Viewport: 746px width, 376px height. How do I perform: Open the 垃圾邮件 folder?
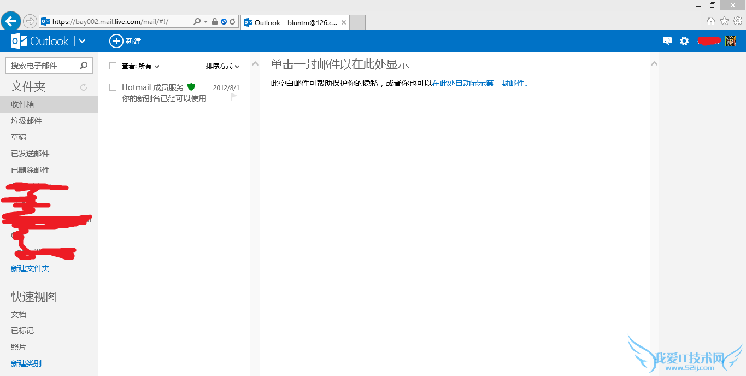26,121
